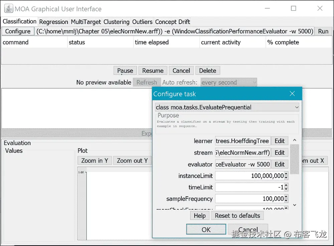The image size is (334, 246).
Task: Increase sampleFrequency with spinner up arrow
Action: coord(286,197)
